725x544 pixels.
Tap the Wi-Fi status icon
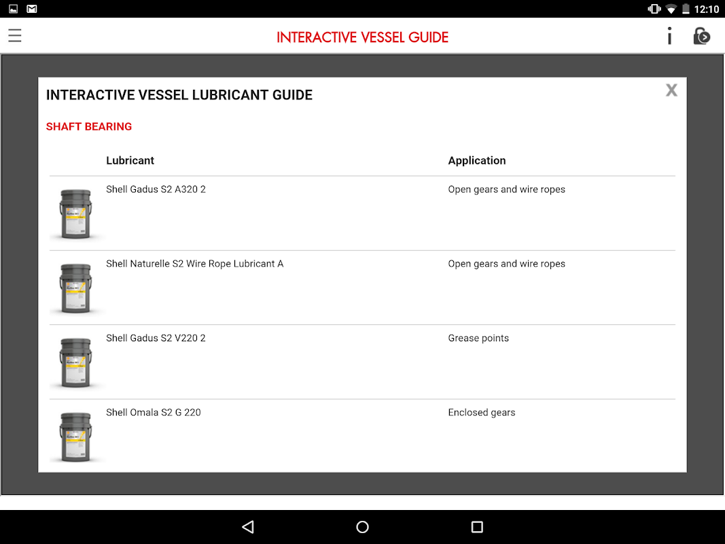coord(671,10)
